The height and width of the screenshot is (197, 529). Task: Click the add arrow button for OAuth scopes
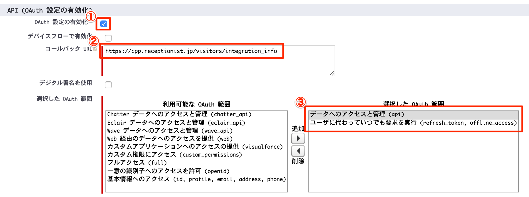tap(298, 139)
